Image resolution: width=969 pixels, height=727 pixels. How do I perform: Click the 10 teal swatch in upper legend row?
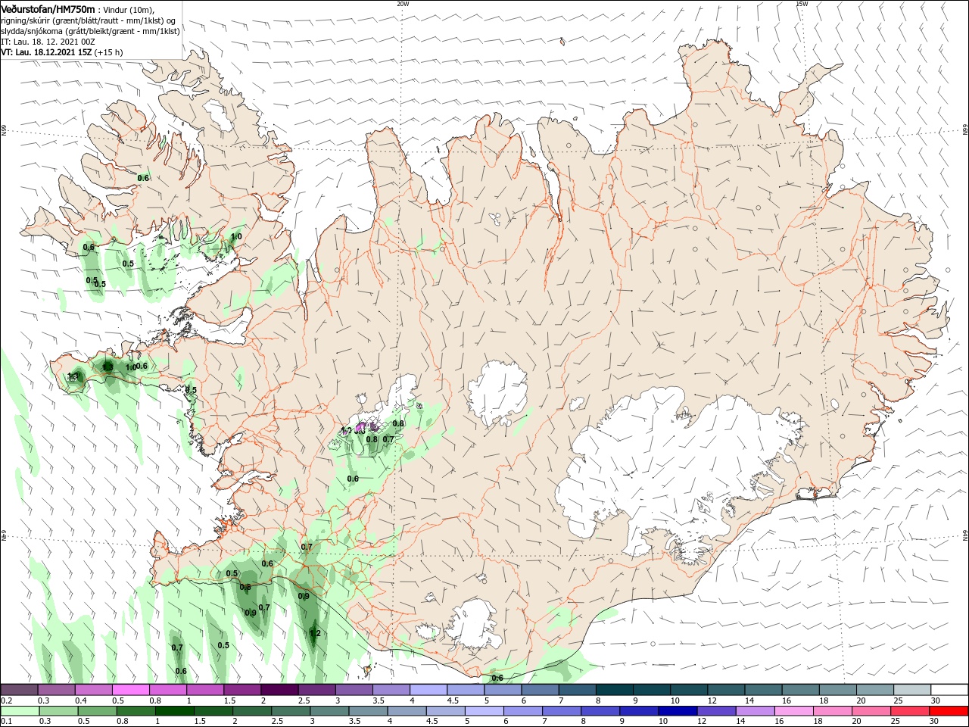(687, 690)
